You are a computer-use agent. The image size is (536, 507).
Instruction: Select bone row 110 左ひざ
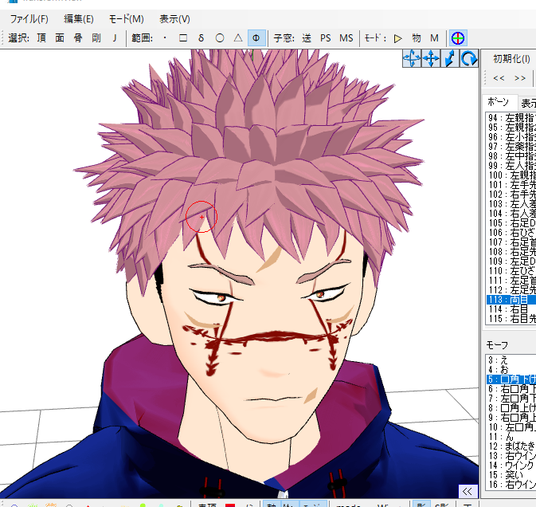click(511, 271)
